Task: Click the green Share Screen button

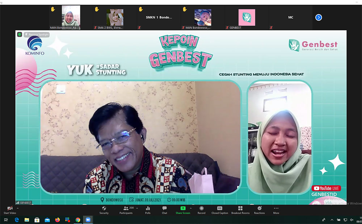Action: (x=183, y=210)
